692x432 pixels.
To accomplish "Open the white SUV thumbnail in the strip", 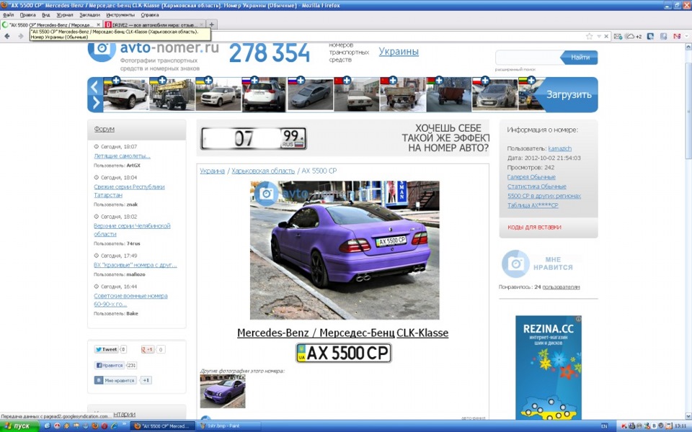I will tap(125, 95).
